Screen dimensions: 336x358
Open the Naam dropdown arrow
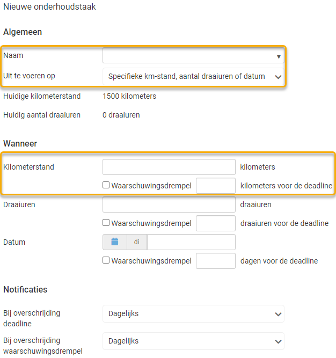279,56
